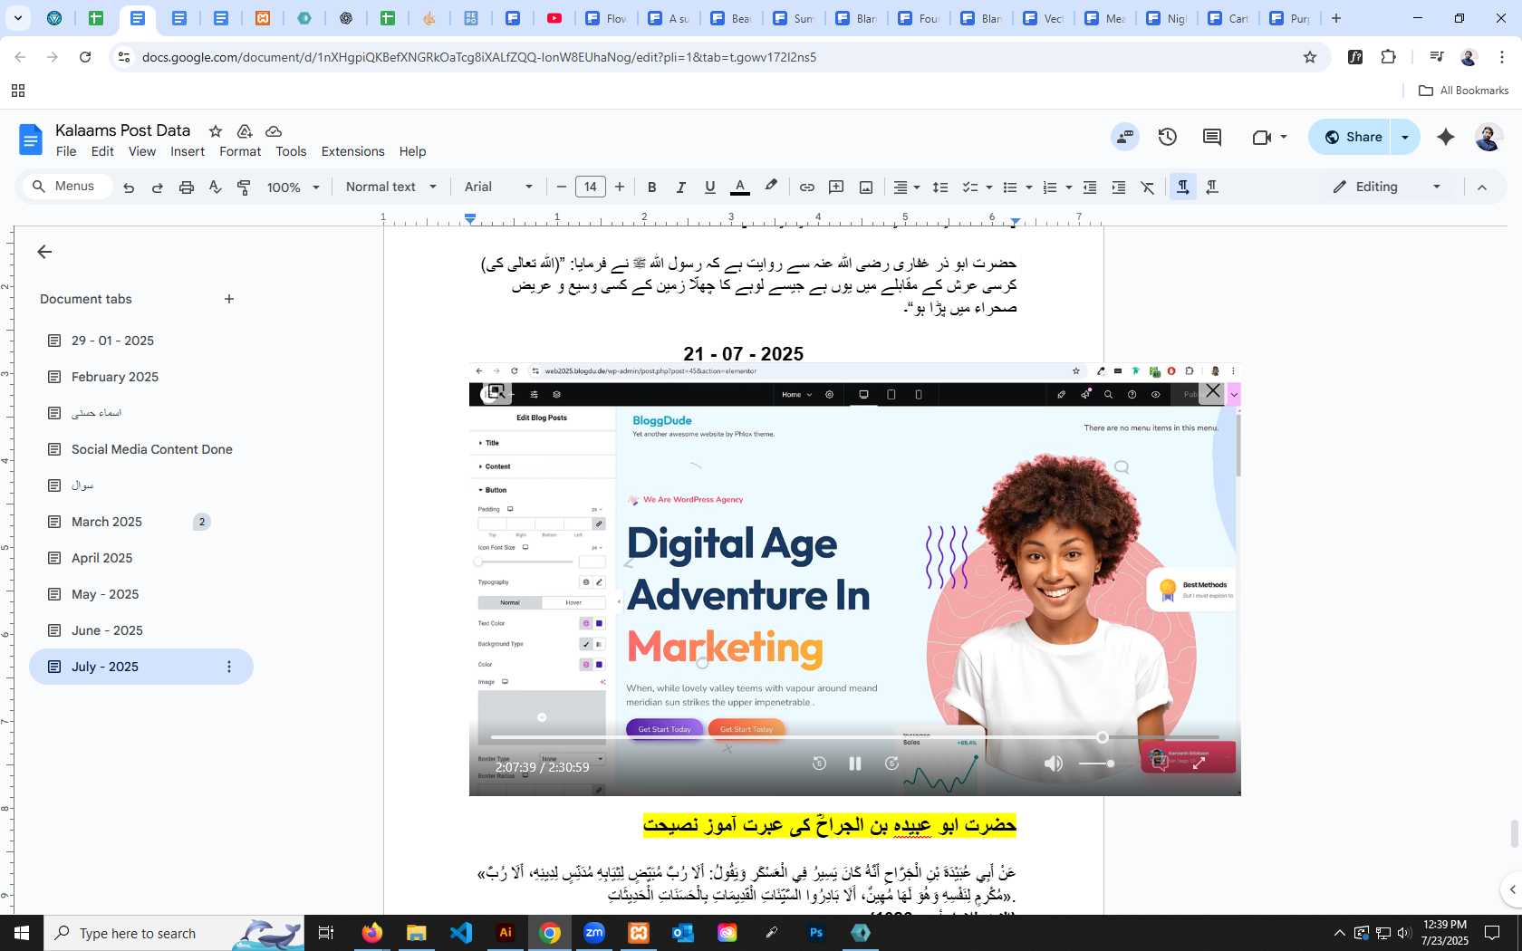Open the Tools menu
1522x951 pixels.
click(291, 151)
